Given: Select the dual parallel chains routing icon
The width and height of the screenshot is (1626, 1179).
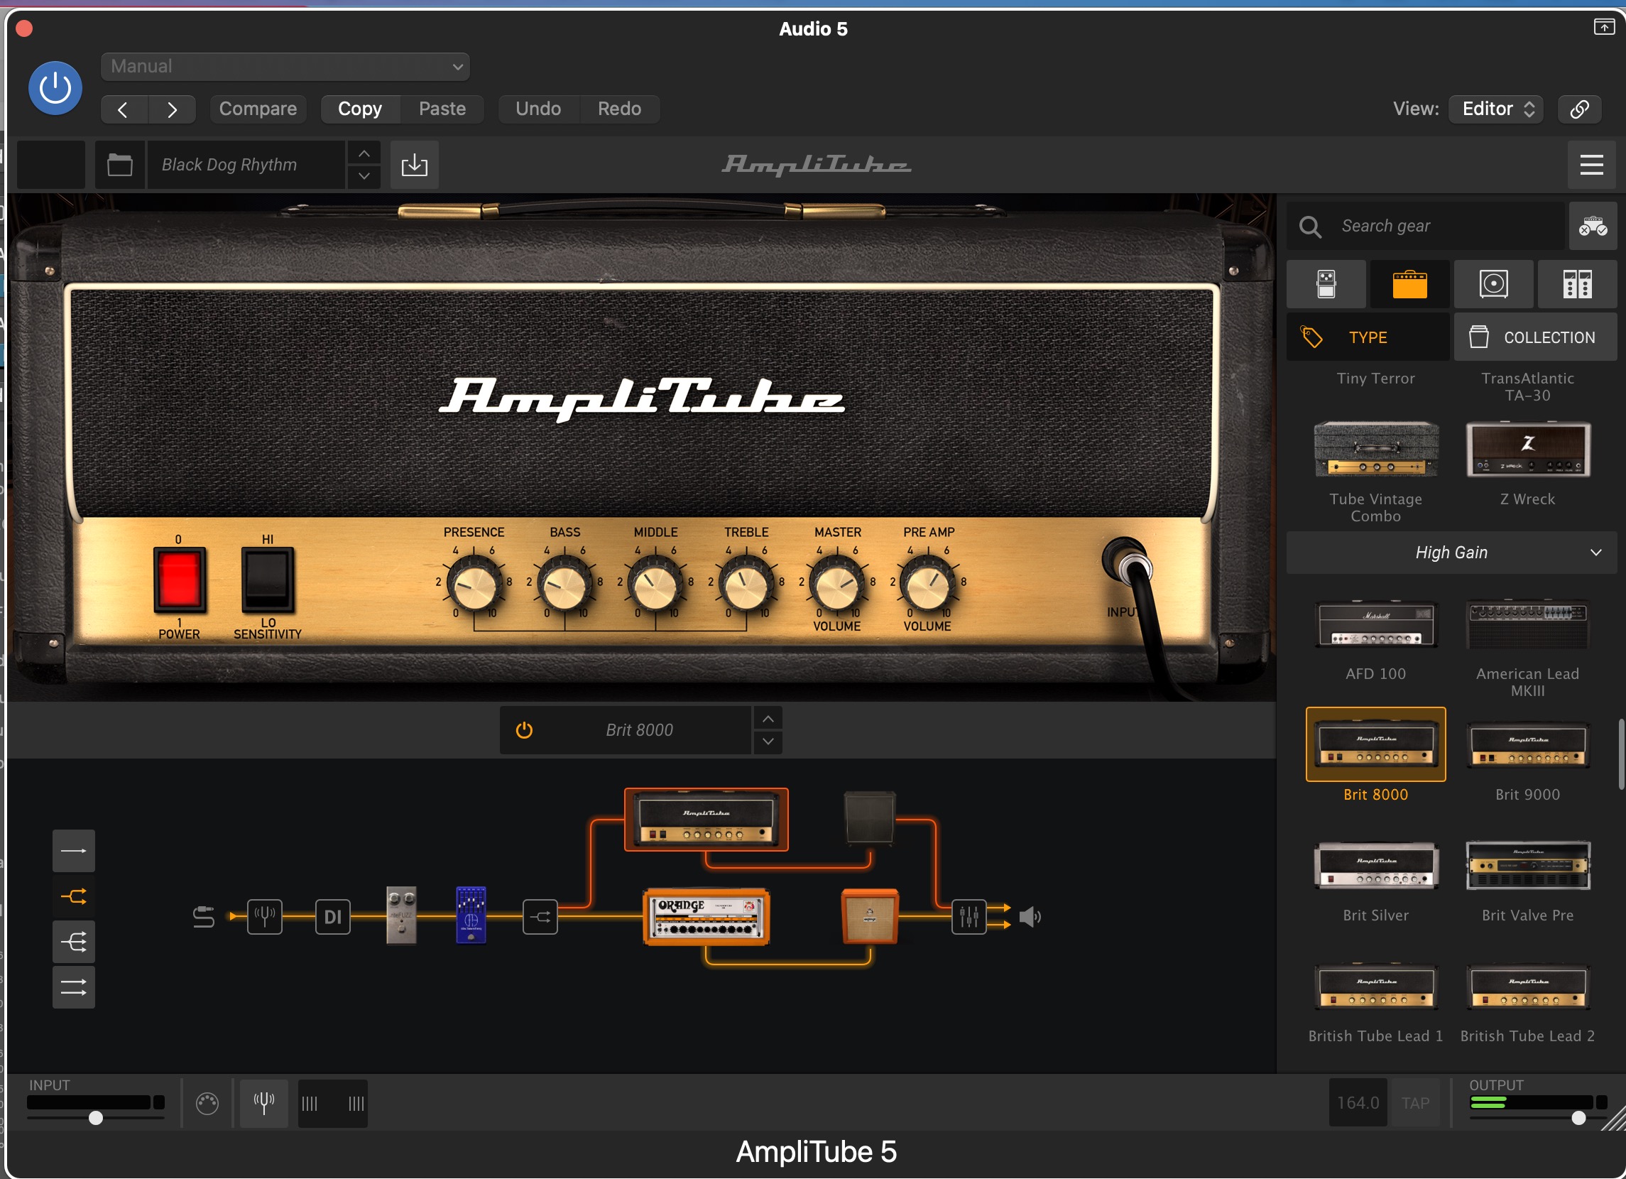Looking at the screenshot, I should coord(74,987).
